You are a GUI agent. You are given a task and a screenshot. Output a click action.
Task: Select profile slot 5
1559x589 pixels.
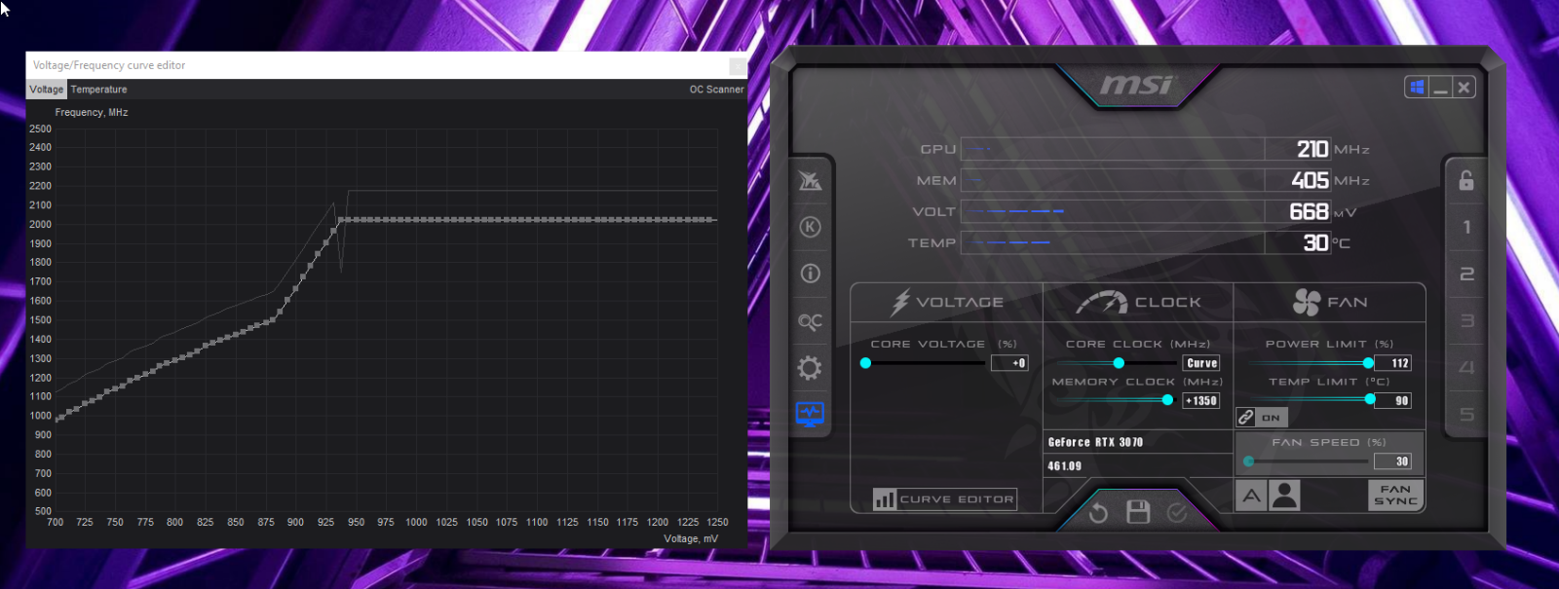pyautogui.click(x=1466, y=414)
